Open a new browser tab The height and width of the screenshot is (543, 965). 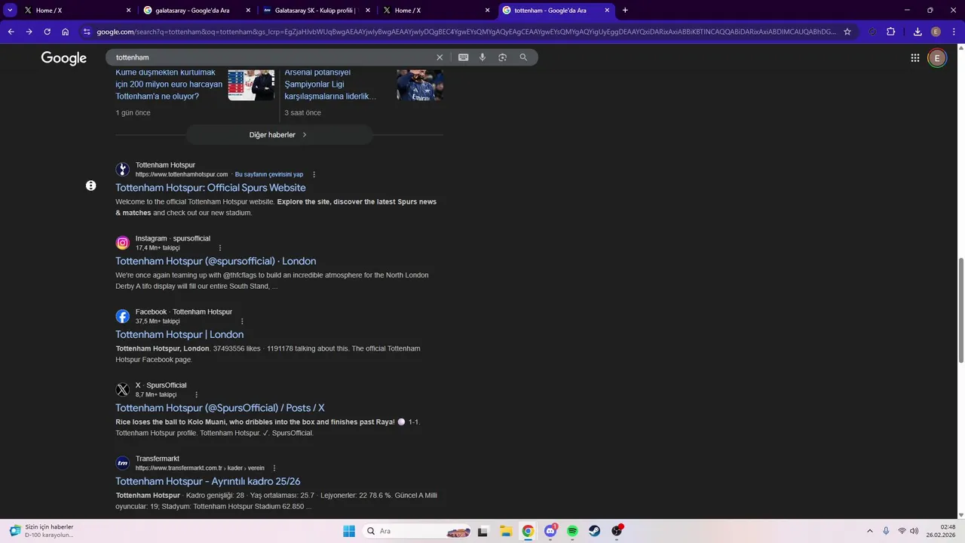(x=625, y=11)
